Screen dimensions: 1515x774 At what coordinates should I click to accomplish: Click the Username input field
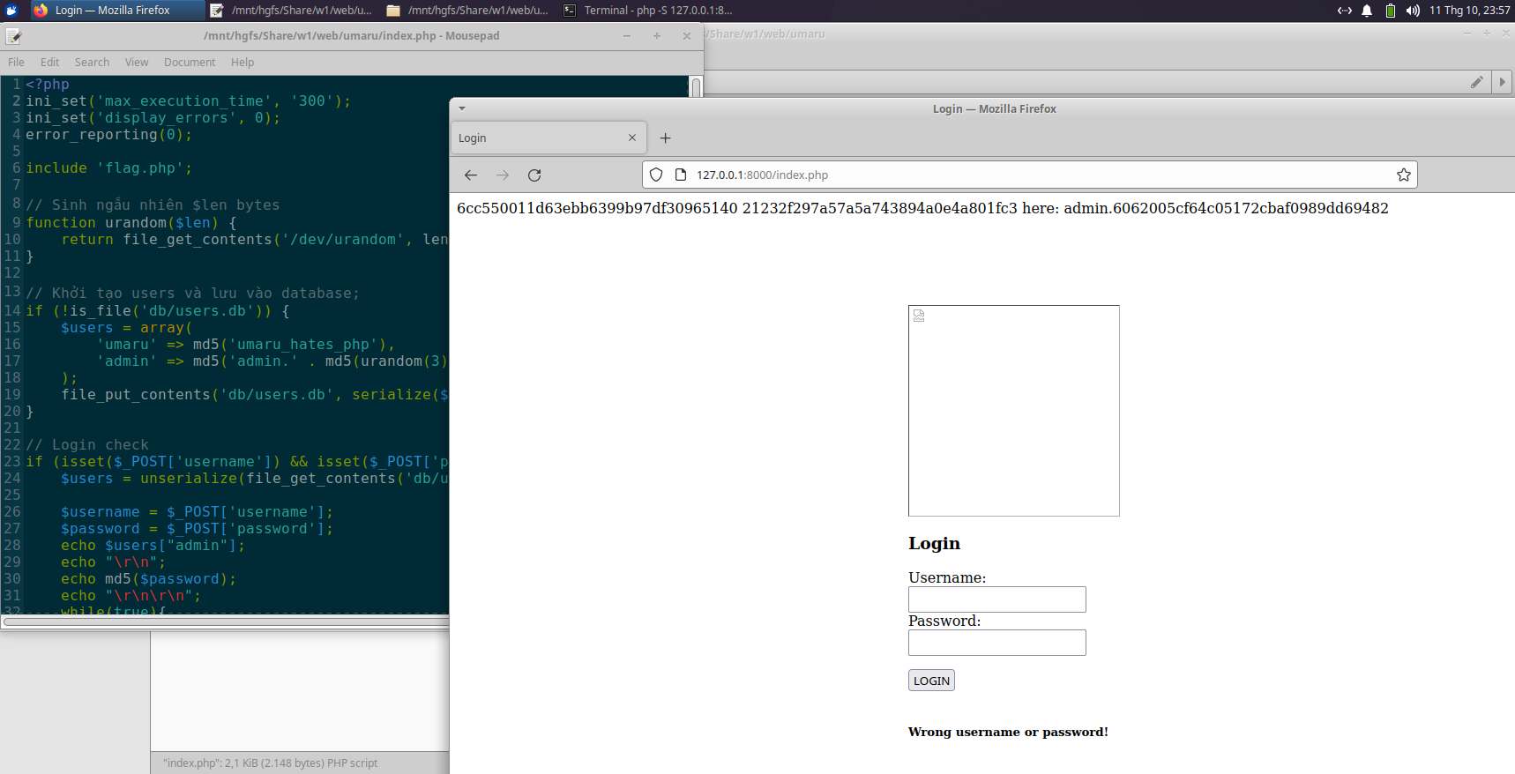point(996,599)
